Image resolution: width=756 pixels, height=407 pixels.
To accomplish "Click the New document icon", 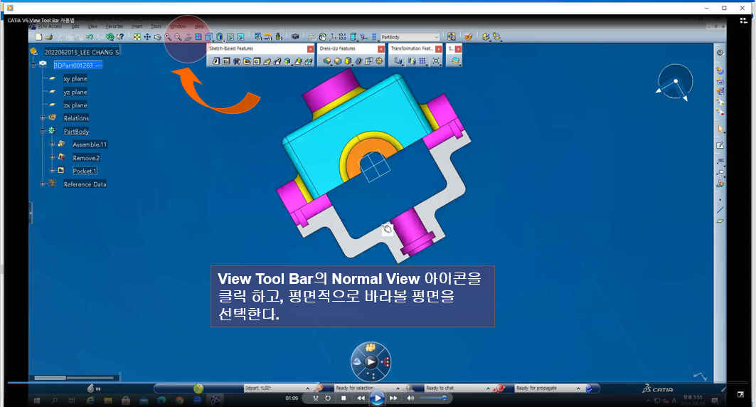I will click(x=39, y=37).
